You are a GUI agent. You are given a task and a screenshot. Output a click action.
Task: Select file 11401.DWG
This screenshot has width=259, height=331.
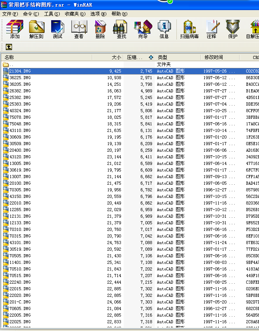pyautogui.click(x=20, y=262)
